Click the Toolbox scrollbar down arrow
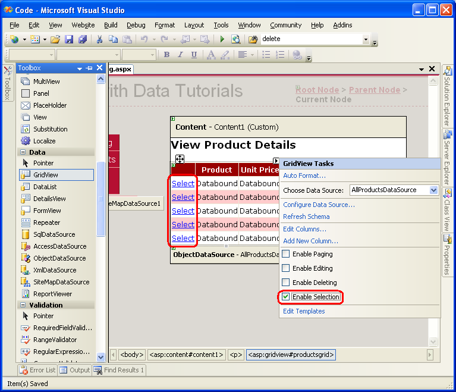This screenshot has width=456, height=392. (101, 357)
